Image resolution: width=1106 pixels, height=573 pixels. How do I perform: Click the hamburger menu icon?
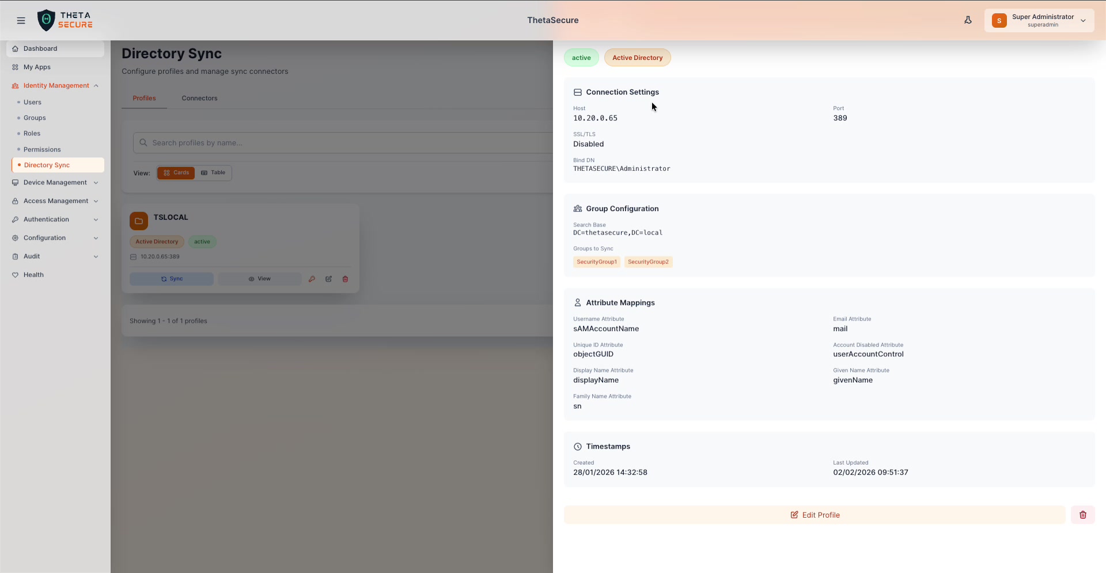pyautogui.click(x=21, y=21)
